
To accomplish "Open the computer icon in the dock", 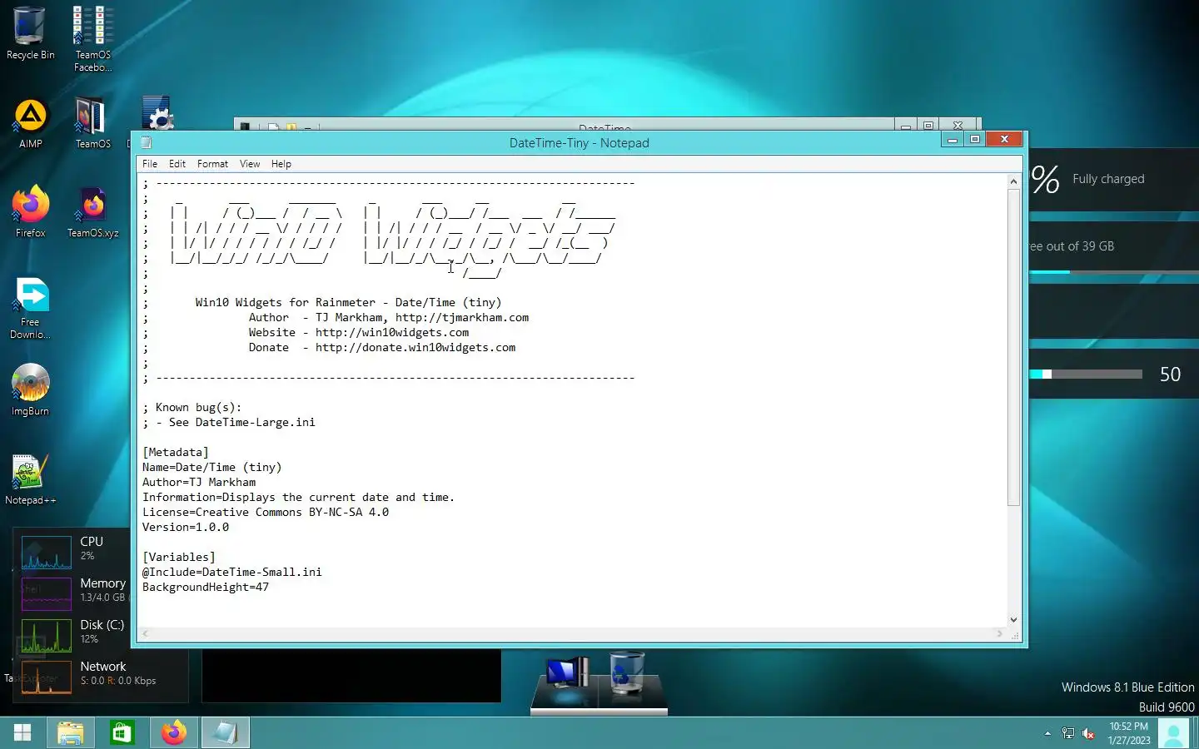I will coord(567,672).
